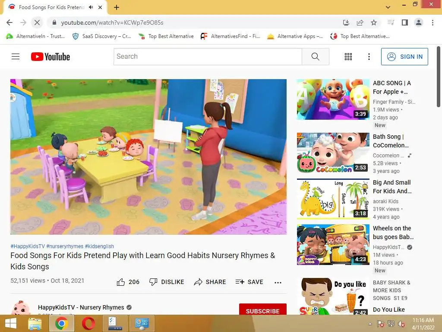
Task: Open Top Best Alternative bookmark with burger icon
Action: pos(166,36)
